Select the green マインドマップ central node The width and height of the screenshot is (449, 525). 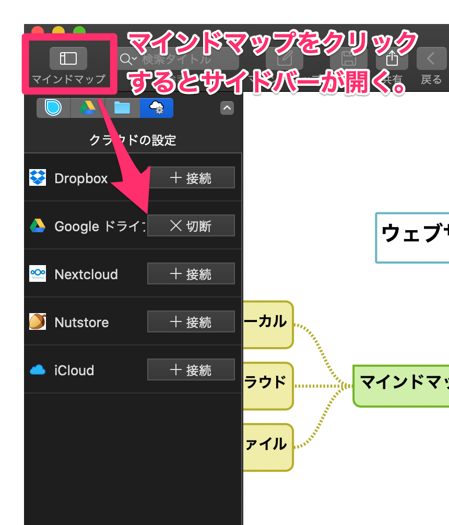pyautogui.click(x=400, y=386)
